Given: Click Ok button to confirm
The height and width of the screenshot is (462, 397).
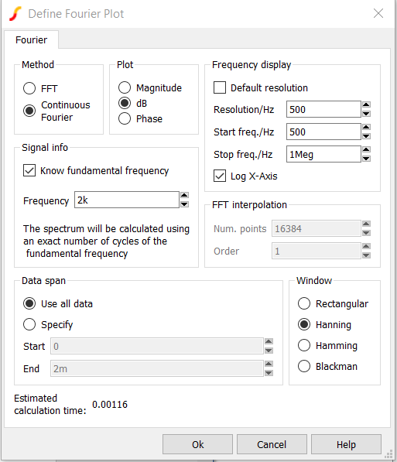Looking at the screenshot, I should tap(197, 444).
